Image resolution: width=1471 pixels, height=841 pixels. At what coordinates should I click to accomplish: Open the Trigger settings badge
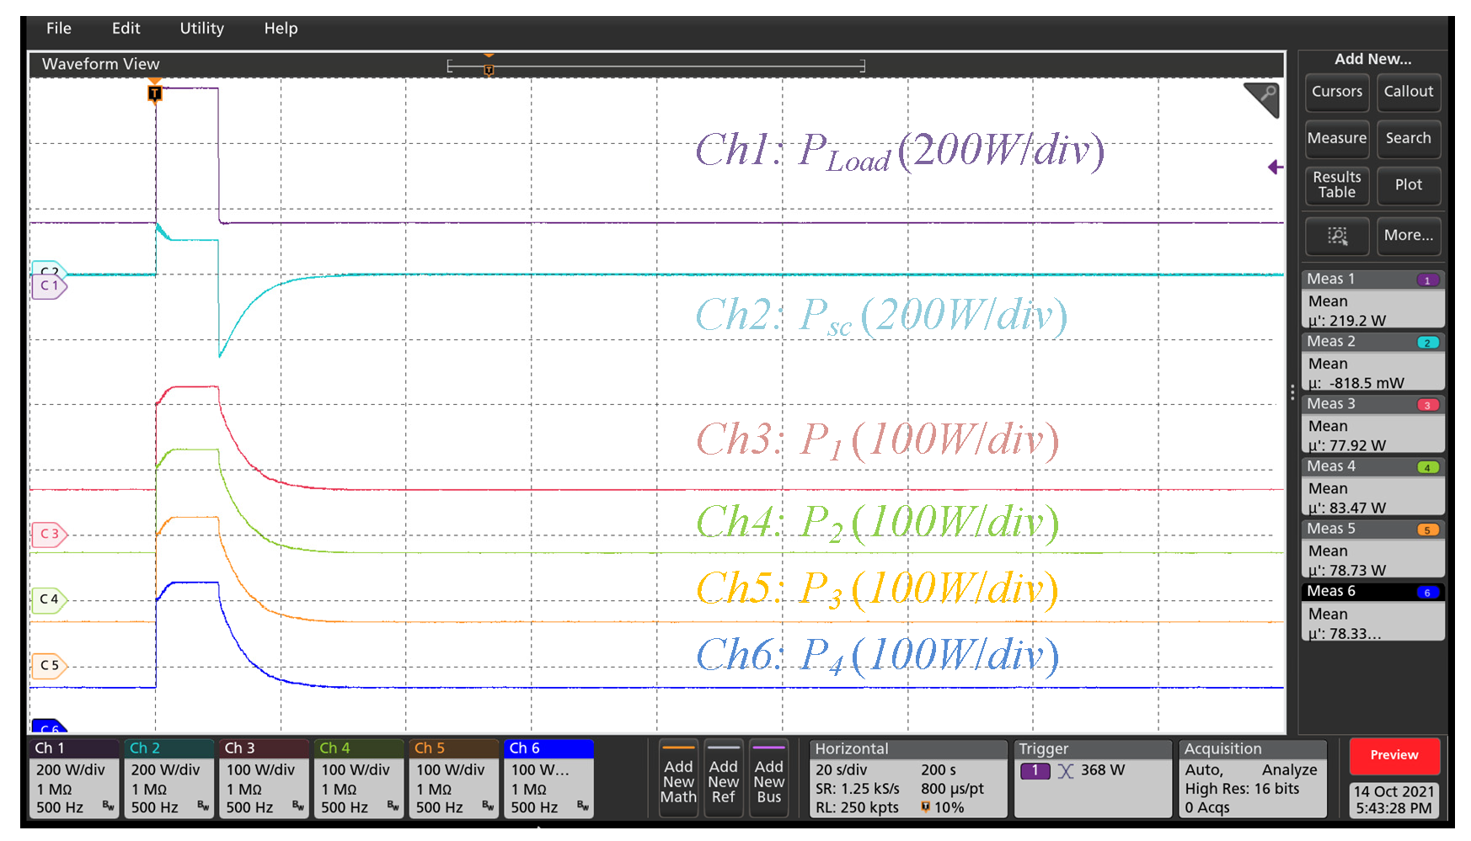[1092, 779]
